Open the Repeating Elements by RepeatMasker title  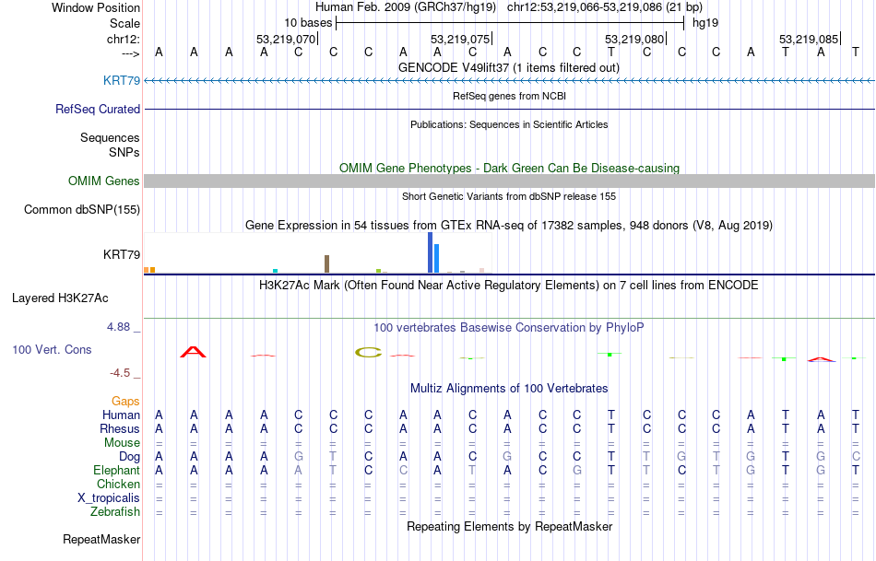(x=510, y=526)
